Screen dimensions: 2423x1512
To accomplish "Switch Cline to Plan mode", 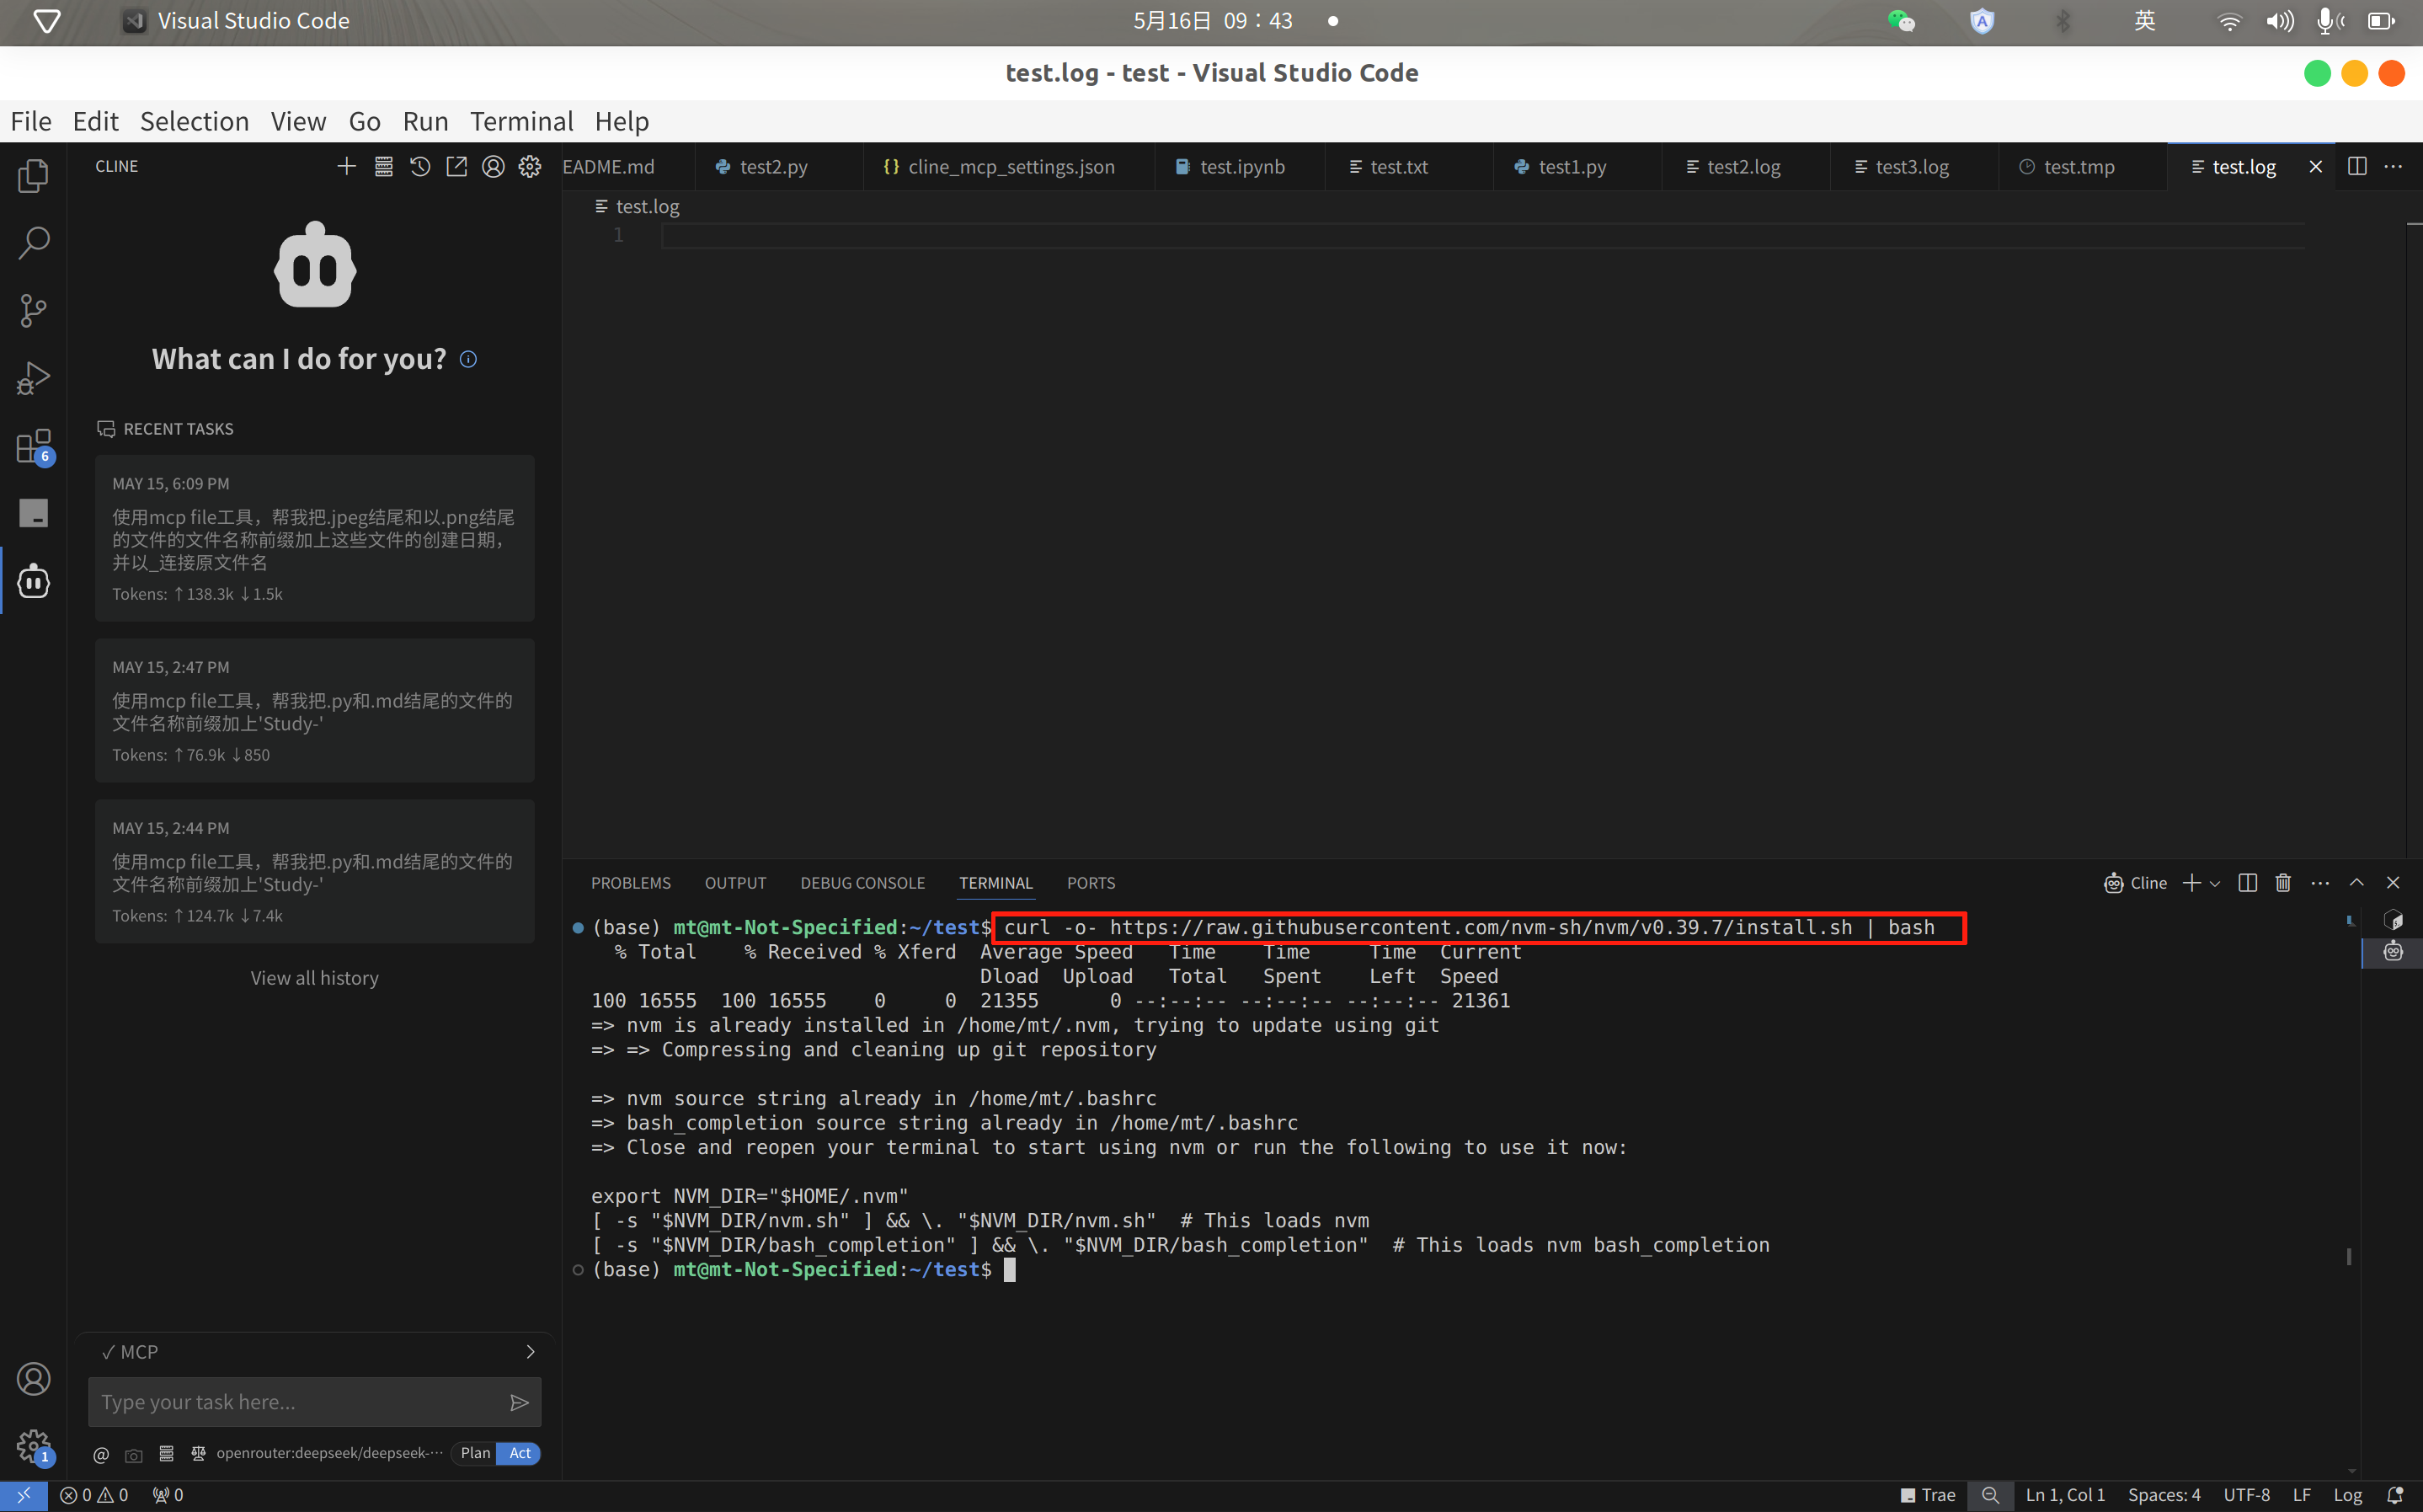I will (x=475, y=1453).
